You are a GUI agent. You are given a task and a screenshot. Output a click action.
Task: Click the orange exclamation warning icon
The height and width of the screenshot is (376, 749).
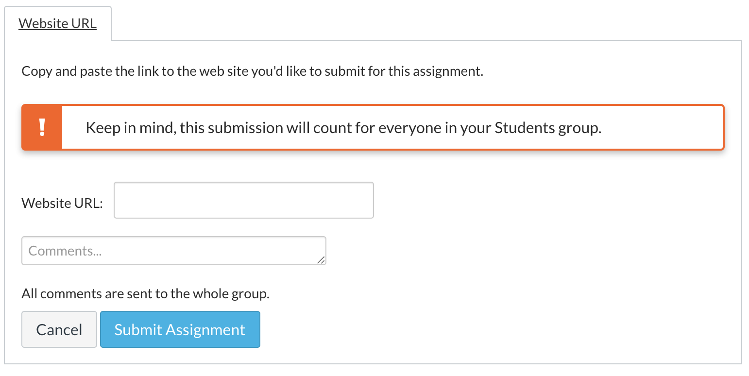click(x=42, y=127)
